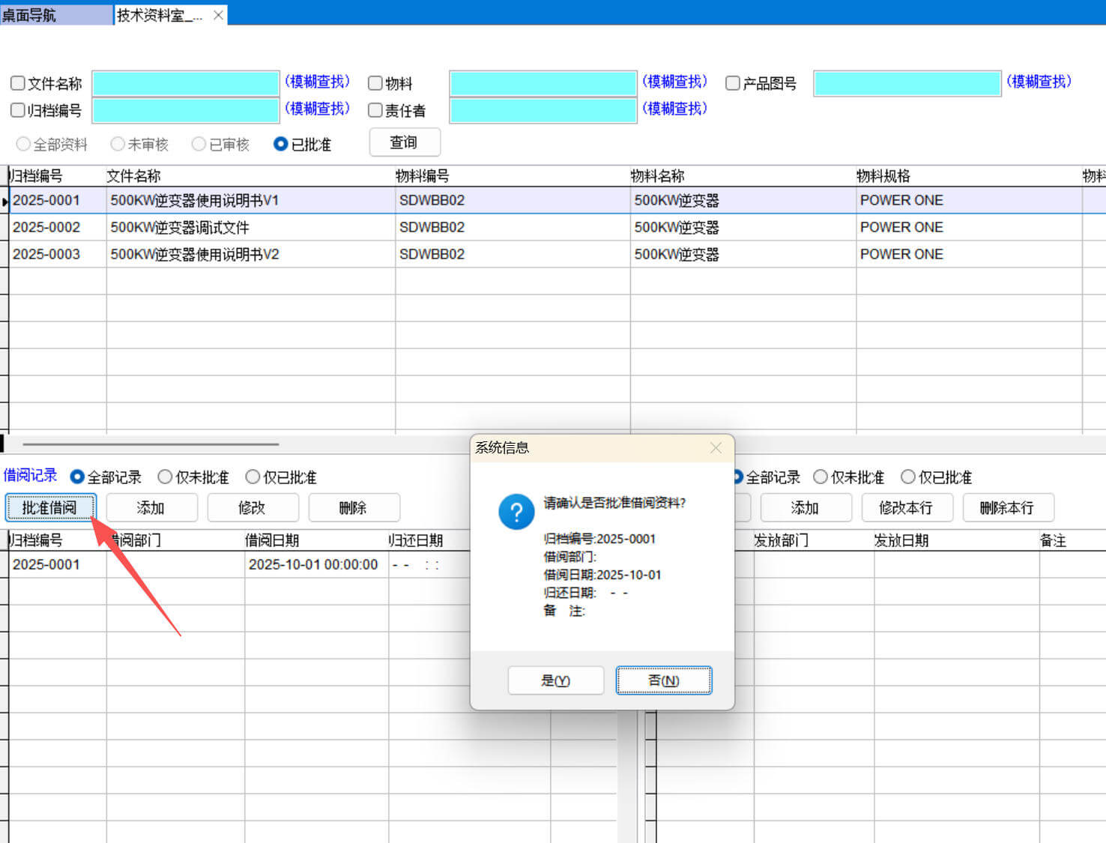The height and width of the screenshot is (843, 1106).
Task: Enable the 文件名称 checkbox
Action: pos(18,83)
